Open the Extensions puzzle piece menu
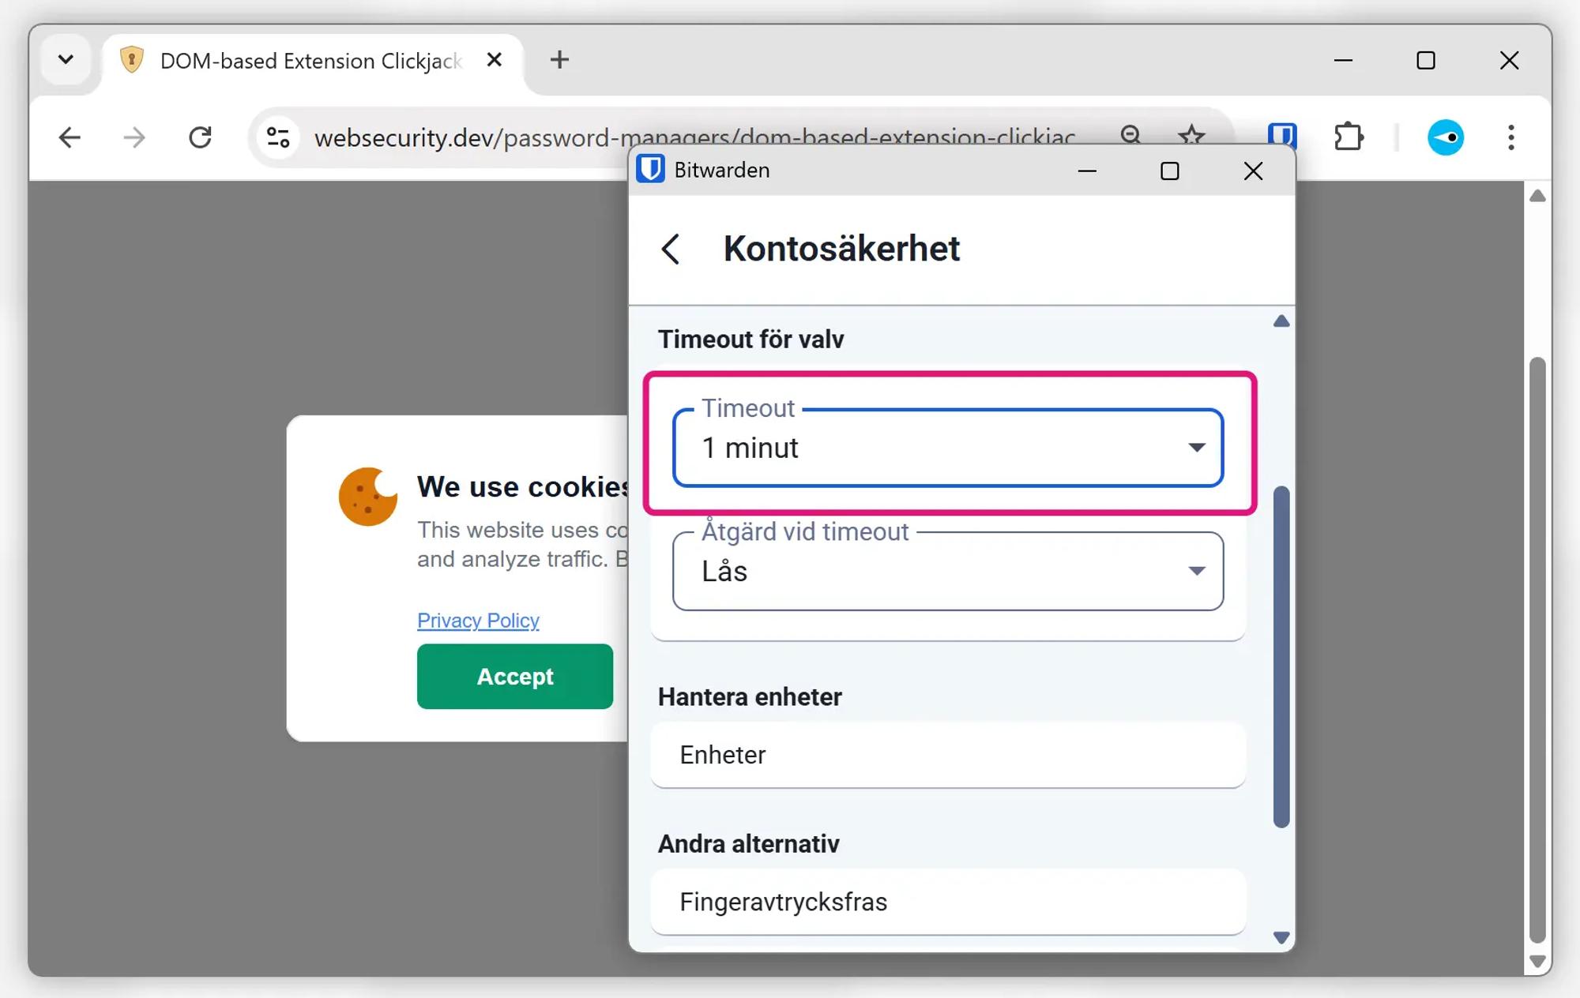Screen dimensions: 1580x998 click(1349, 137)
